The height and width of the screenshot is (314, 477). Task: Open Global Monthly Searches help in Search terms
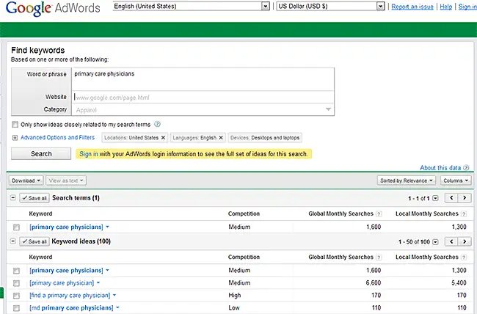tap(379, 214)
